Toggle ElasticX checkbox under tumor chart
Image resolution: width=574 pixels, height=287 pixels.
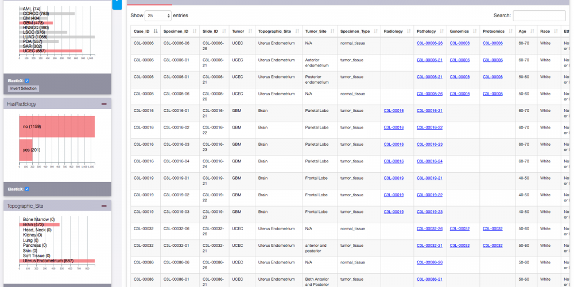tap(27, 80)
